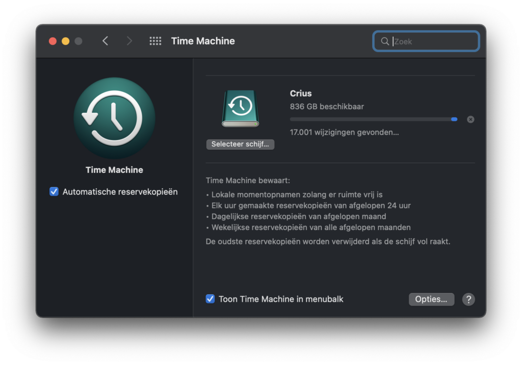Click Time Machine label under clock icon

click(x=114, y=170)
